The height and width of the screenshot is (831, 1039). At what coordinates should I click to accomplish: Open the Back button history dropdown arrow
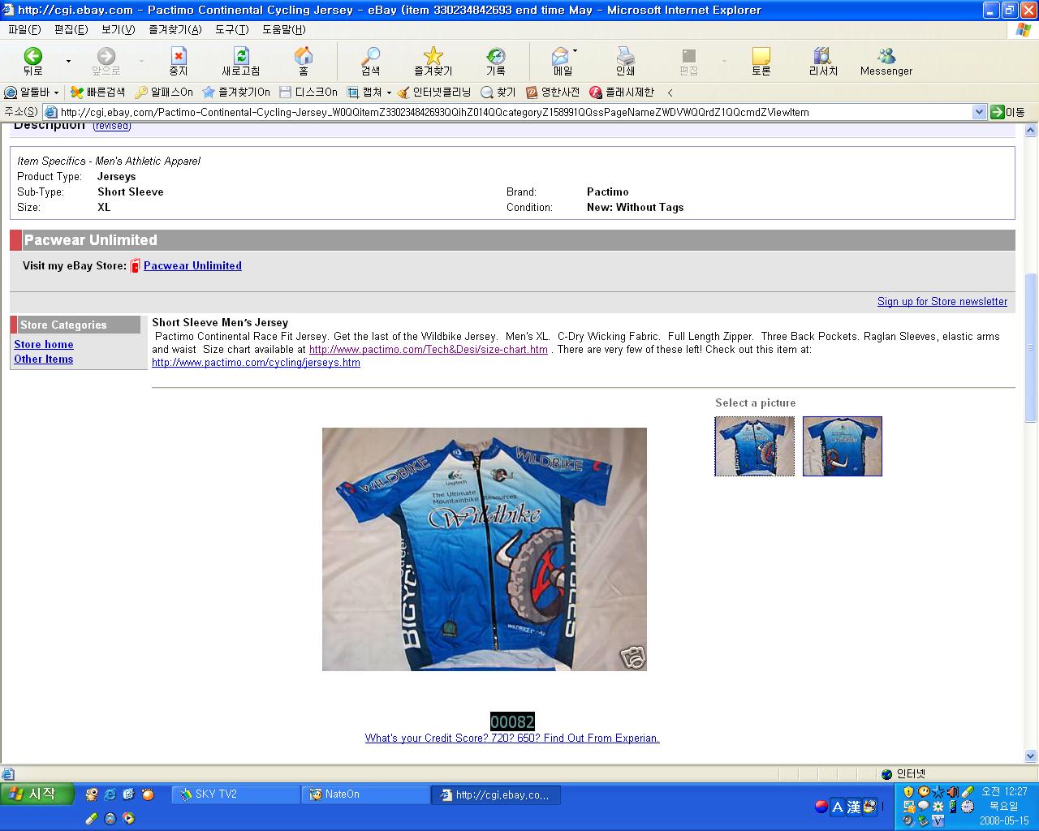(x=68, y=61)
